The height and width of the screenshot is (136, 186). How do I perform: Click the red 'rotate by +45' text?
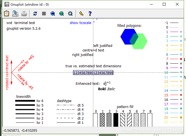click(26, 63)
